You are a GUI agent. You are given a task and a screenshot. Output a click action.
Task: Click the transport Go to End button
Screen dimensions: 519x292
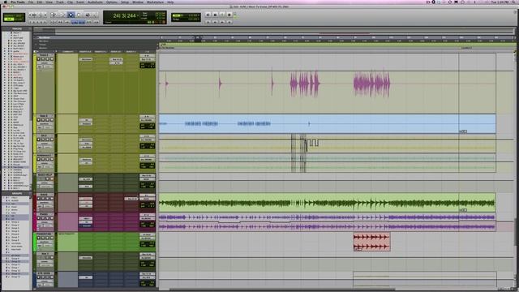(x=229, y=22)
